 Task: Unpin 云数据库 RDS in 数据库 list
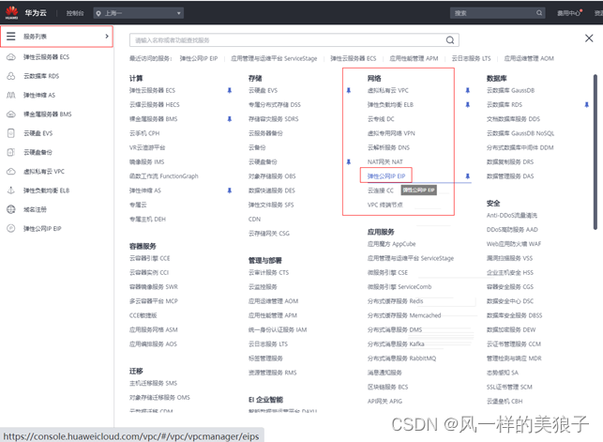tap(586, 104)
